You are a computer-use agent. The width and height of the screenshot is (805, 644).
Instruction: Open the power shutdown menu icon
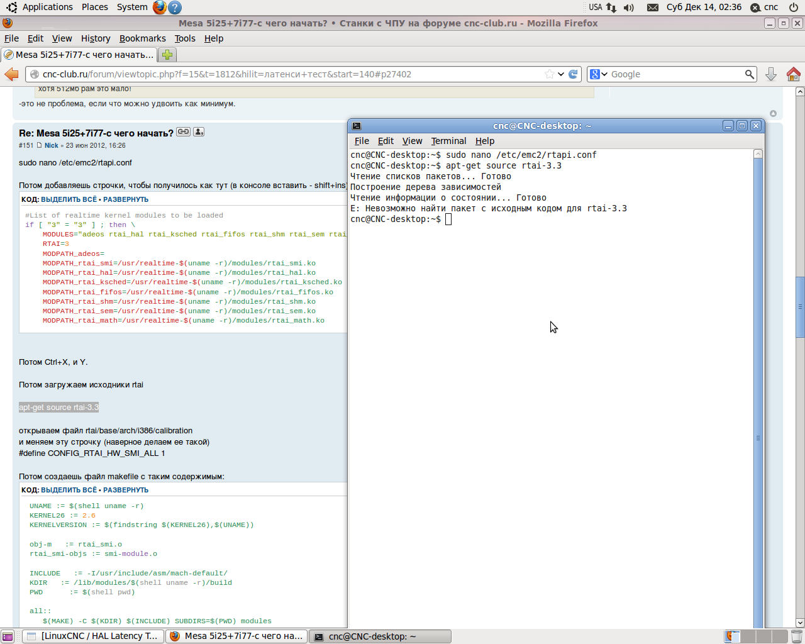tap(794, 8)
